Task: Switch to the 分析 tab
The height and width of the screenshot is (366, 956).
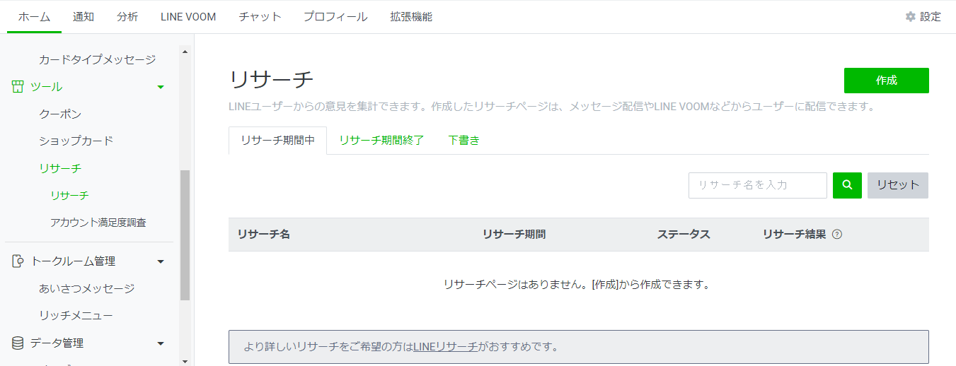Action: (128, 17)
